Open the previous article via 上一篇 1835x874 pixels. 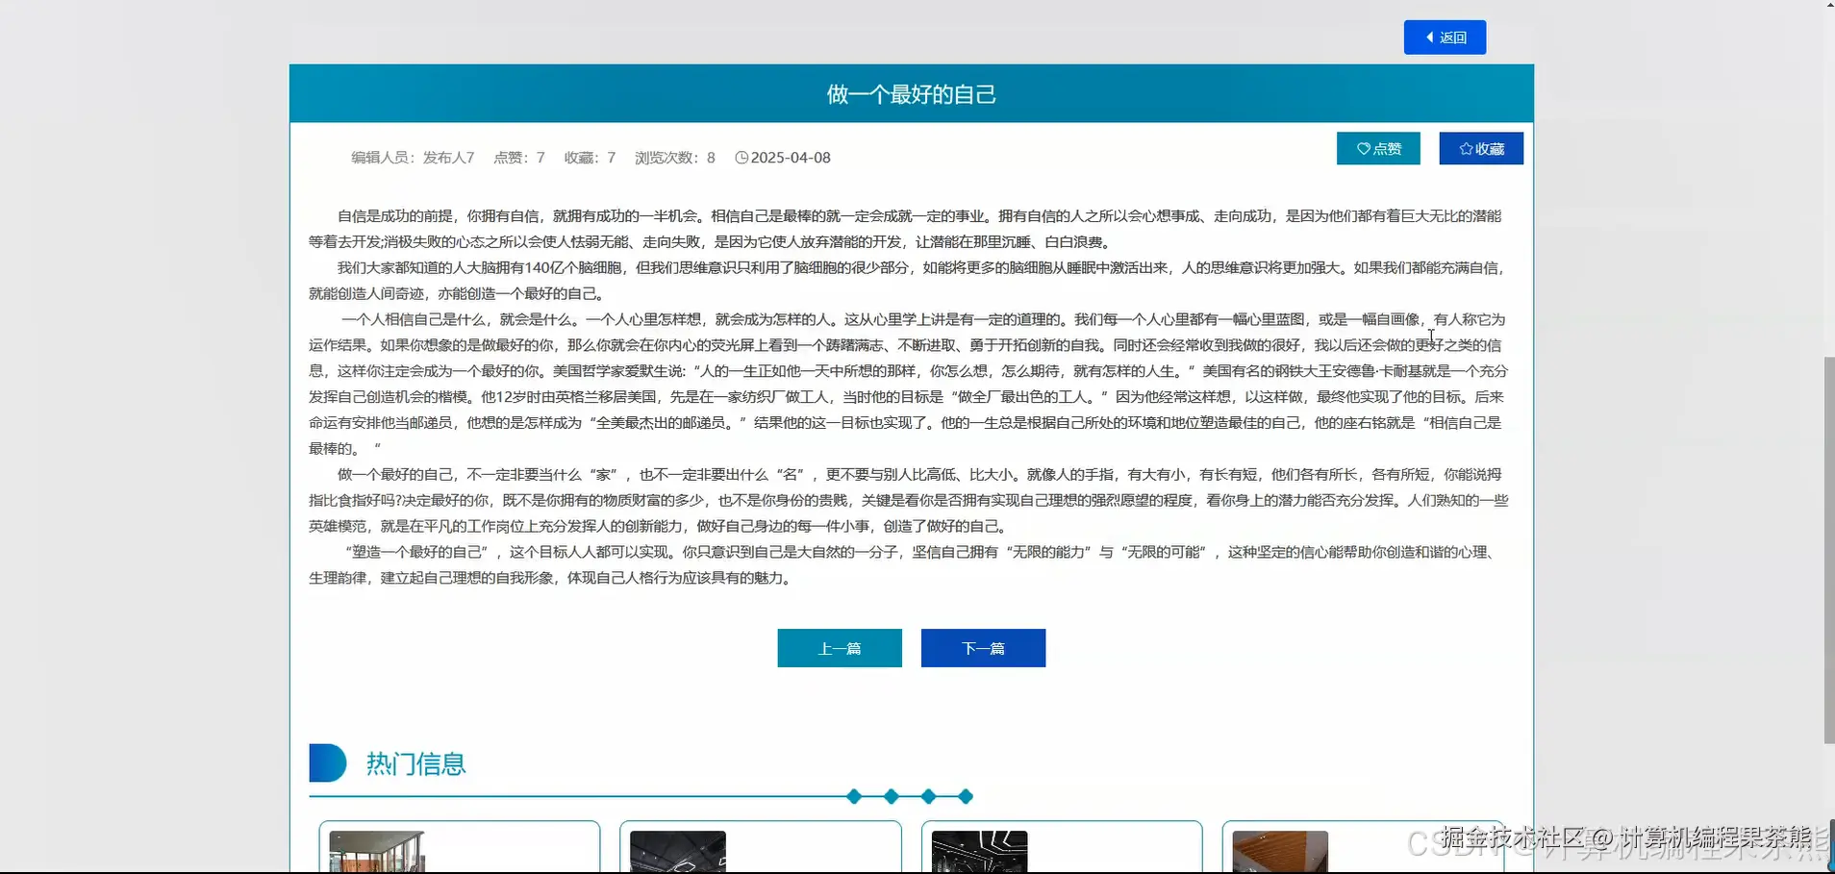839,647
